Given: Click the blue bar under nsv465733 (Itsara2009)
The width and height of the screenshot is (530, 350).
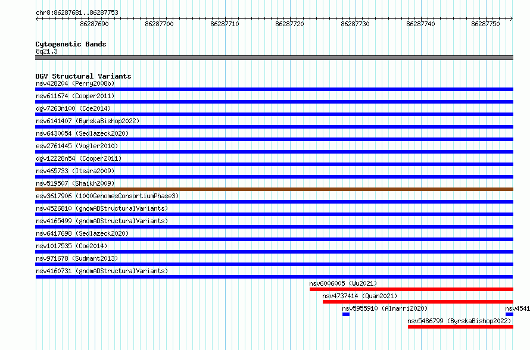Looking at the screenshot, I should point(274,177).
